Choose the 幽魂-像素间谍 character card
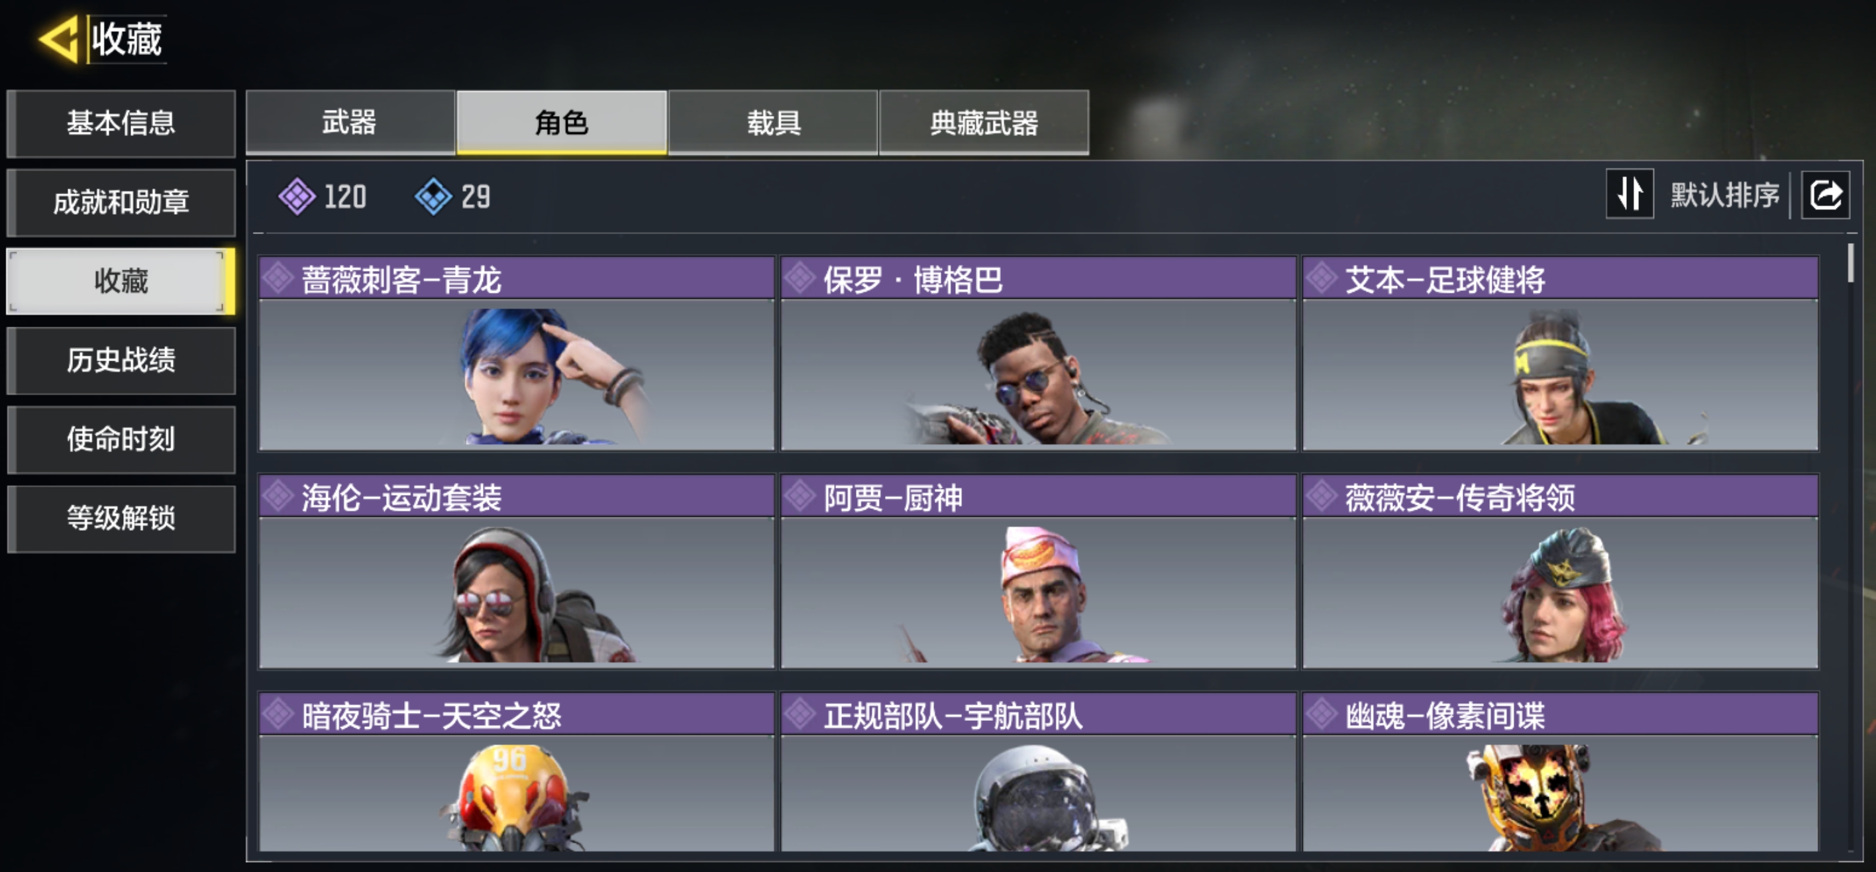 click(x=1560, y=772)
